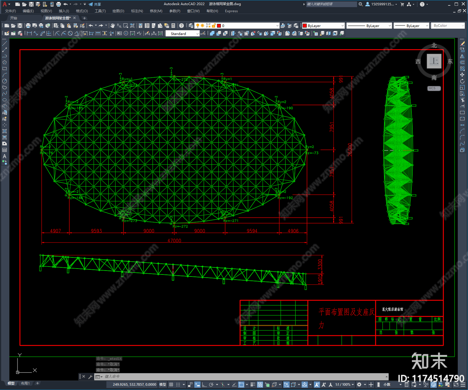Toggle grid display in the status bar
Viewport: 468px width, 390px height.
tap(171, 384)
